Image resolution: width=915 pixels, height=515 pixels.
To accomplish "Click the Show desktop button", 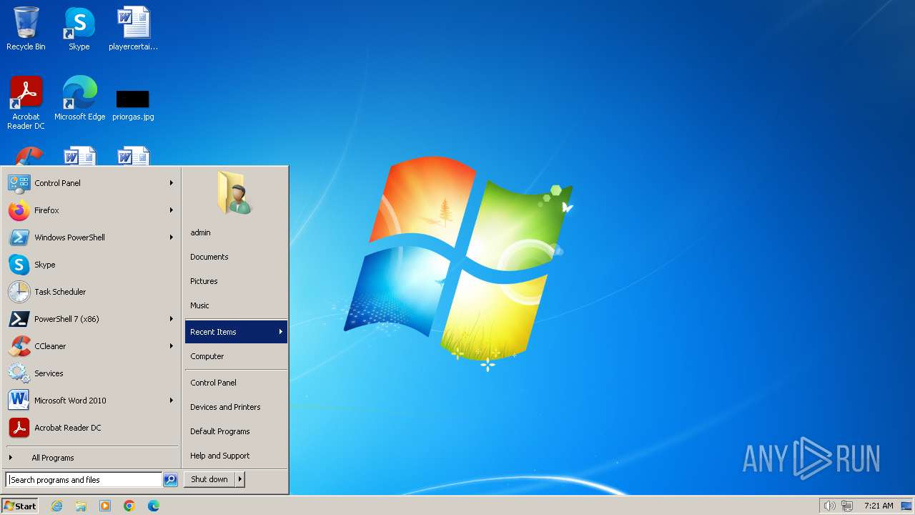I will coord(906,506).
